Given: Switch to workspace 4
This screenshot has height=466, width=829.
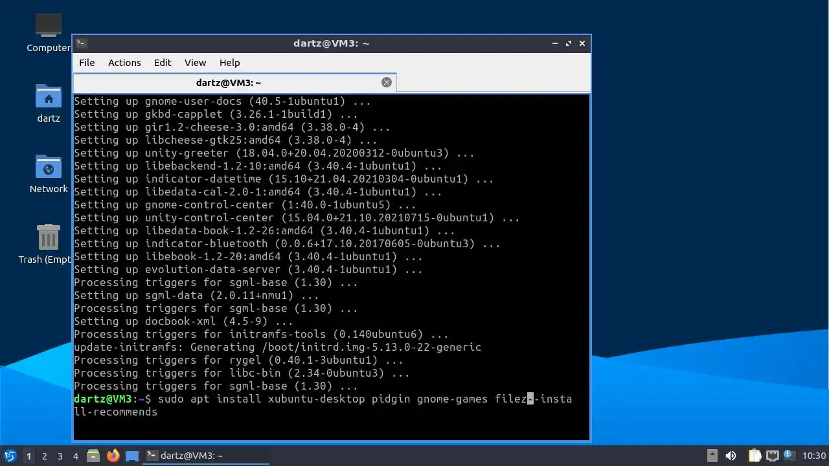Looking at the screenshot, I should pyautogui.click(x=76, y=456).
